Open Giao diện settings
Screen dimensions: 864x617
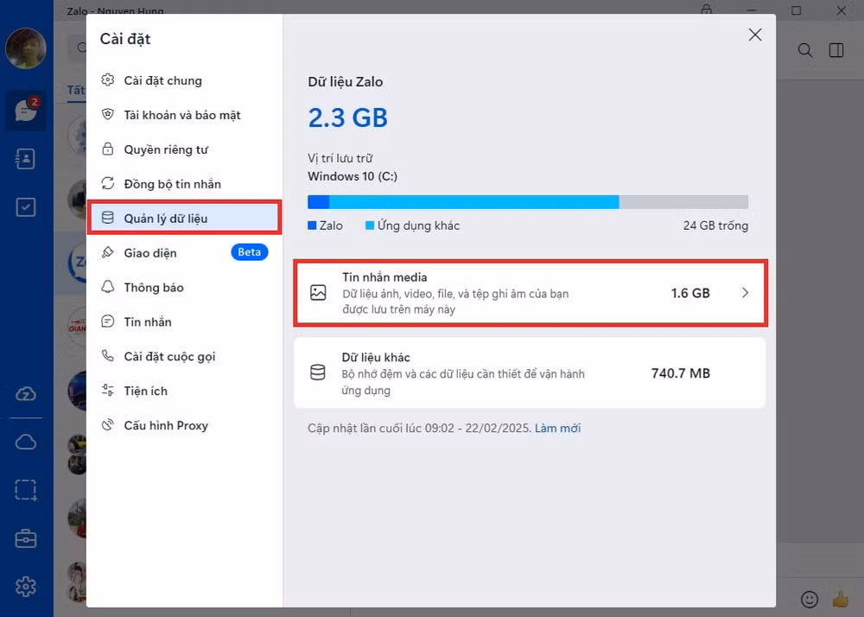click(x=184, y=253)
